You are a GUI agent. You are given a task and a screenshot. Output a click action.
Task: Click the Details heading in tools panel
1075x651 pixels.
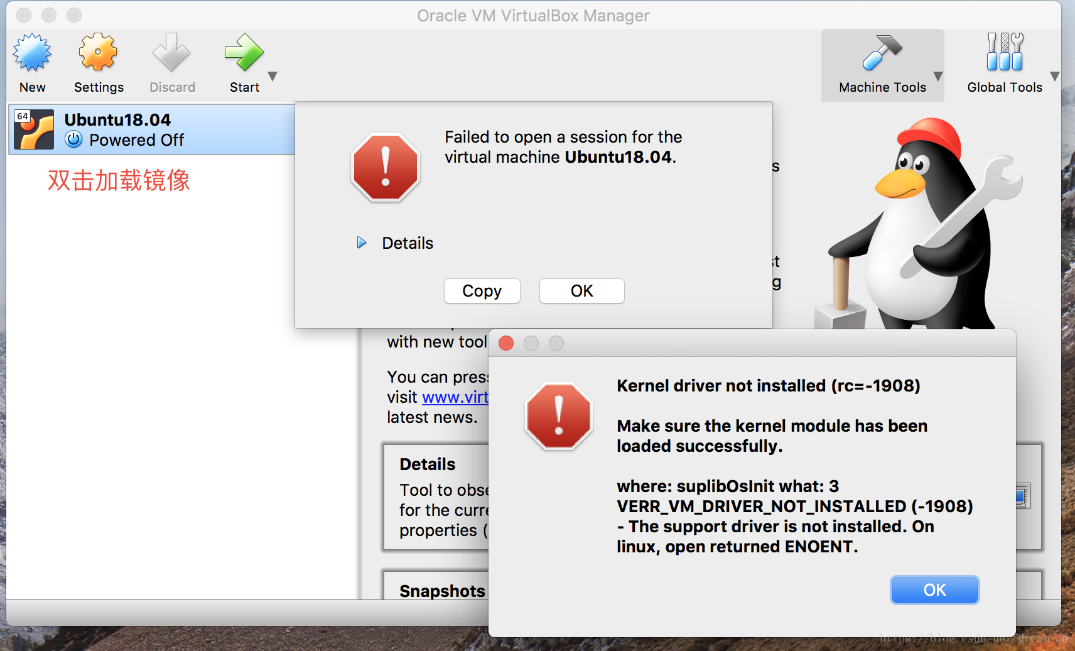[428, 464]
